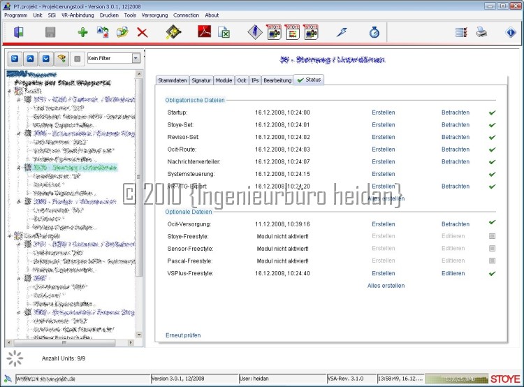Image resolution: width=524 pixels, height=387 pixels.
Task: Click the green plus add icon
Action: point(82,33)
